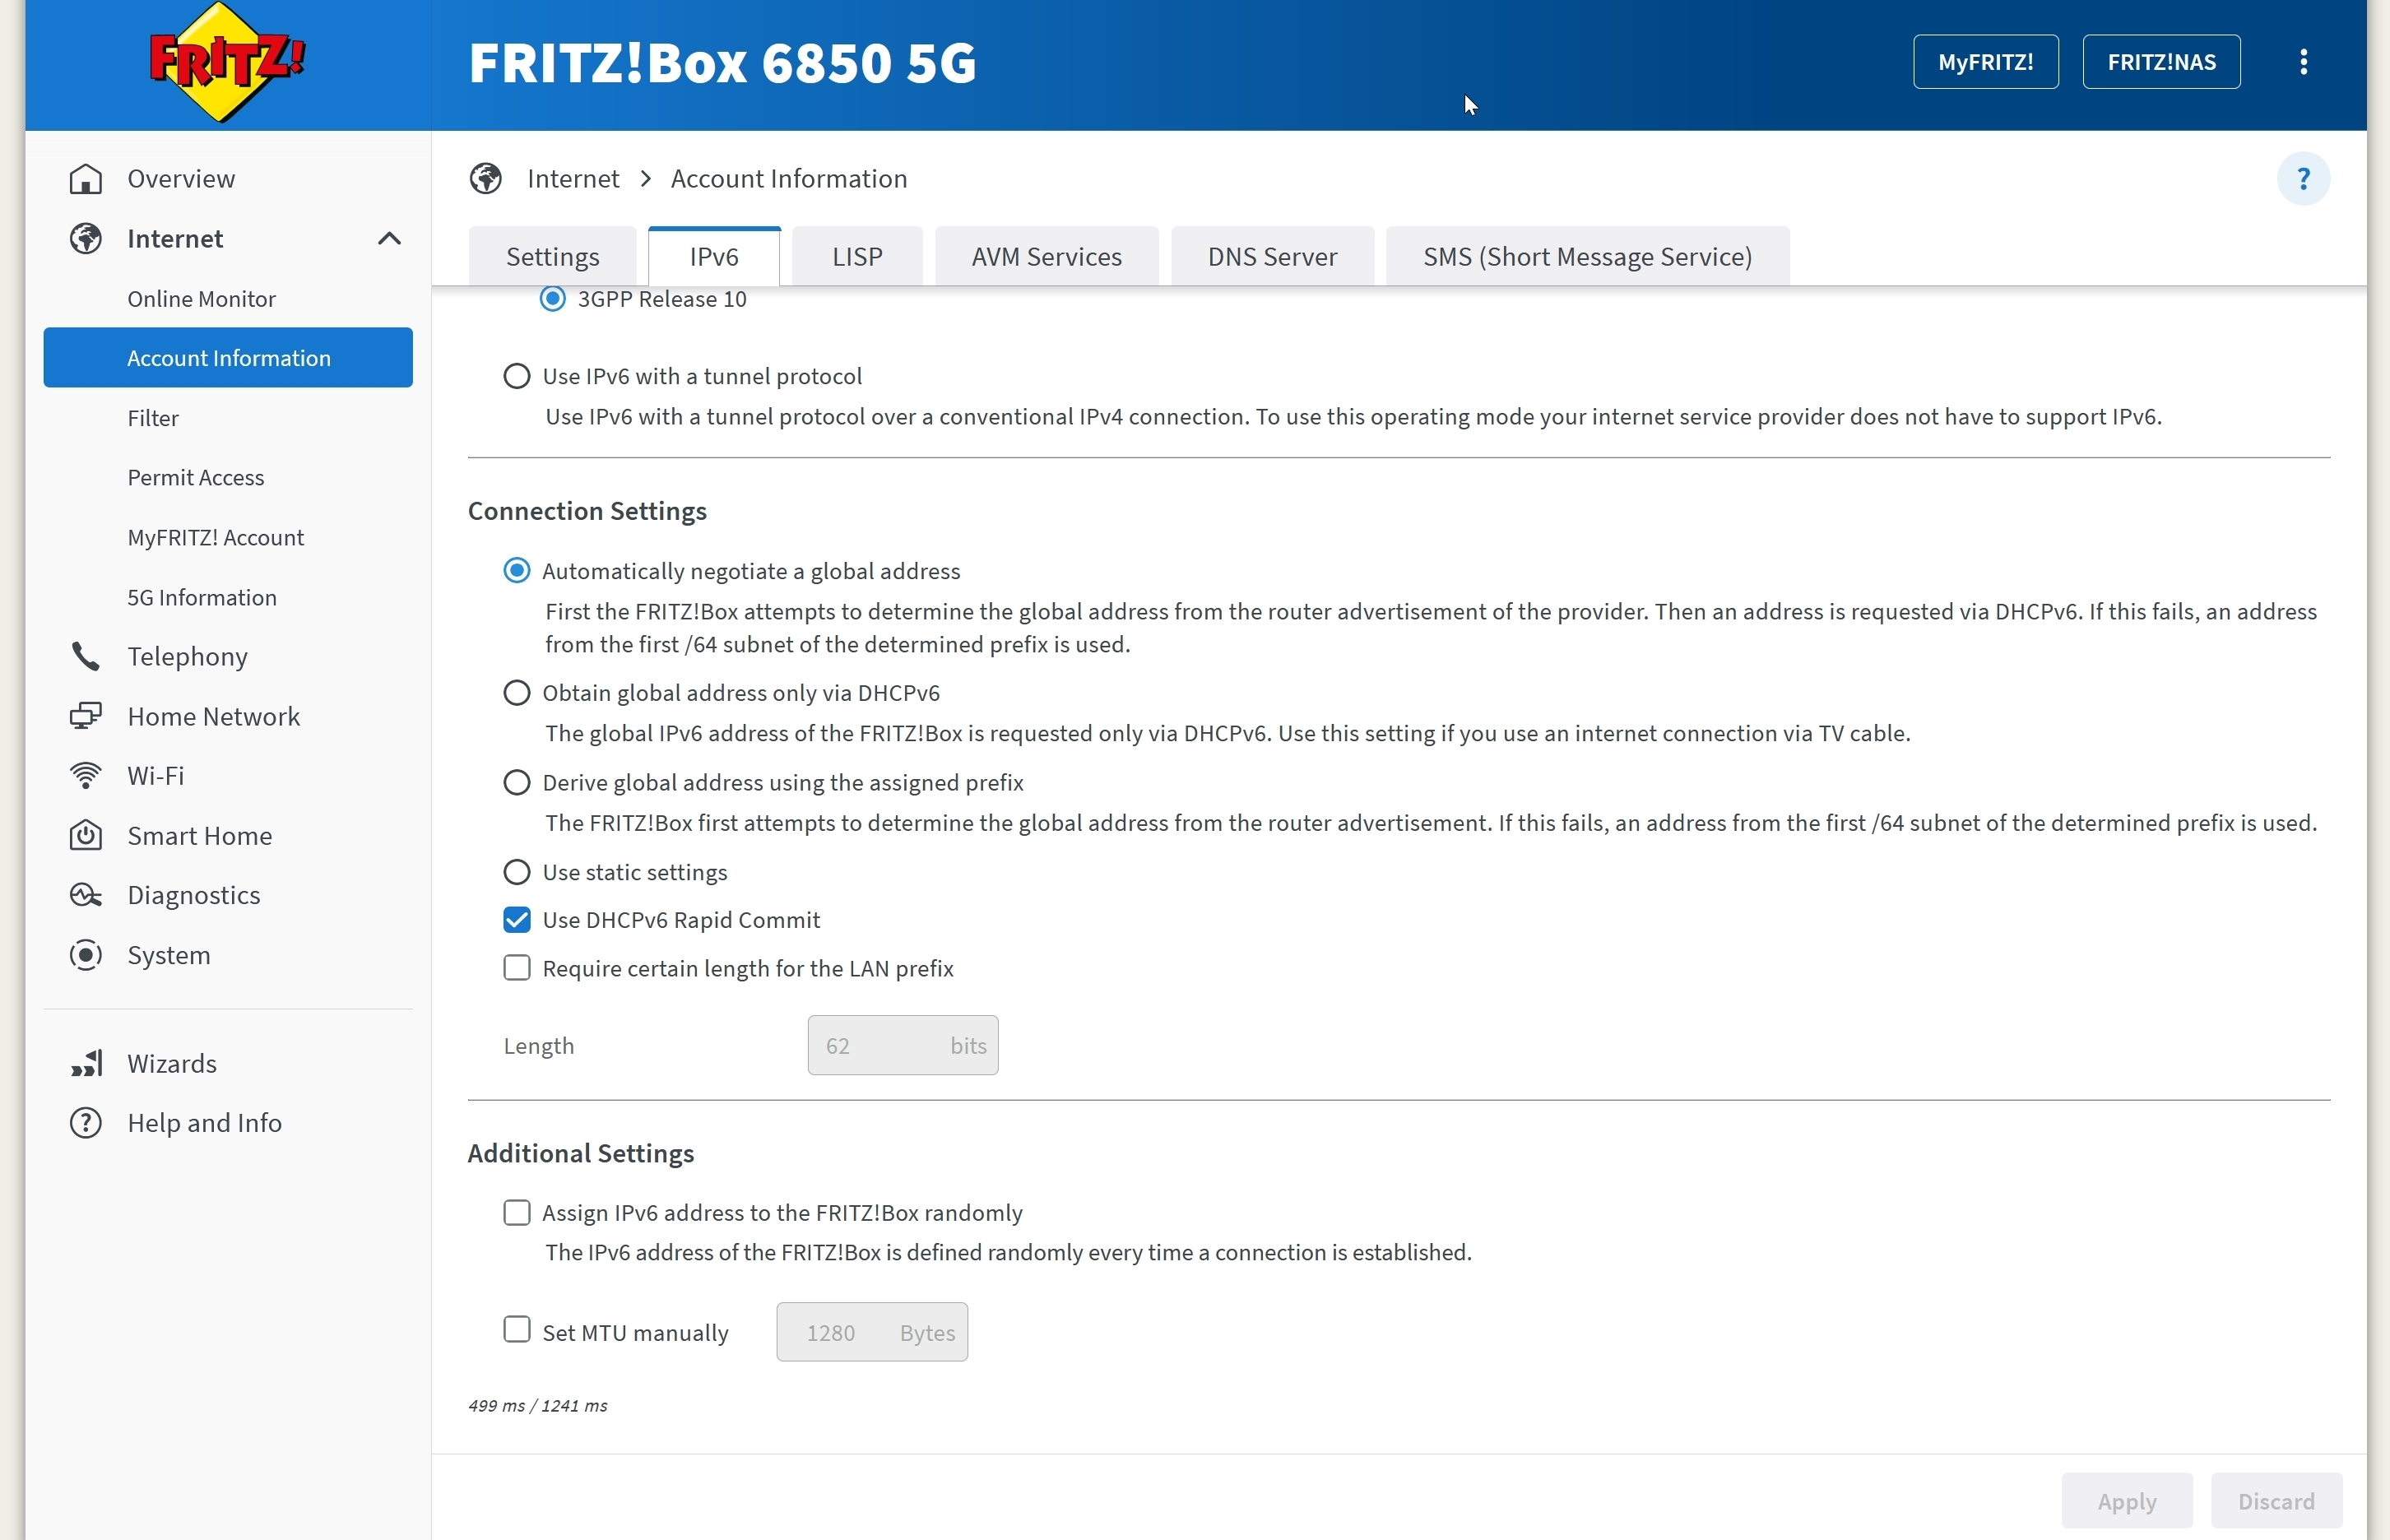Switch to the LISP tab
Viewport: 2390px width, 1540px height.
pos(857,257)
